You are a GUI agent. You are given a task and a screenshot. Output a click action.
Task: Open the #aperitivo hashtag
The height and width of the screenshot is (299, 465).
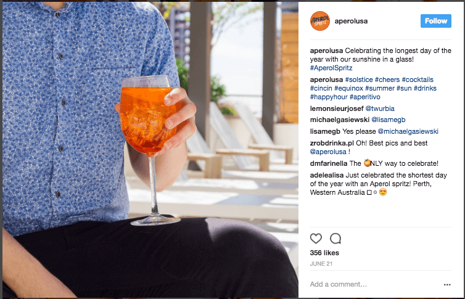[364, 97]
